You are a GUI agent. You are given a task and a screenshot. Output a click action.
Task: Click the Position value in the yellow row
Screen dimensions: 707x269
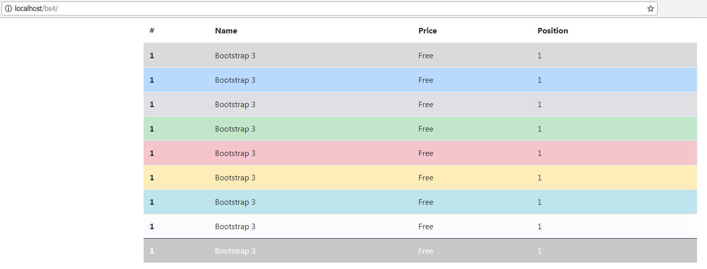[x=539, y=178]
